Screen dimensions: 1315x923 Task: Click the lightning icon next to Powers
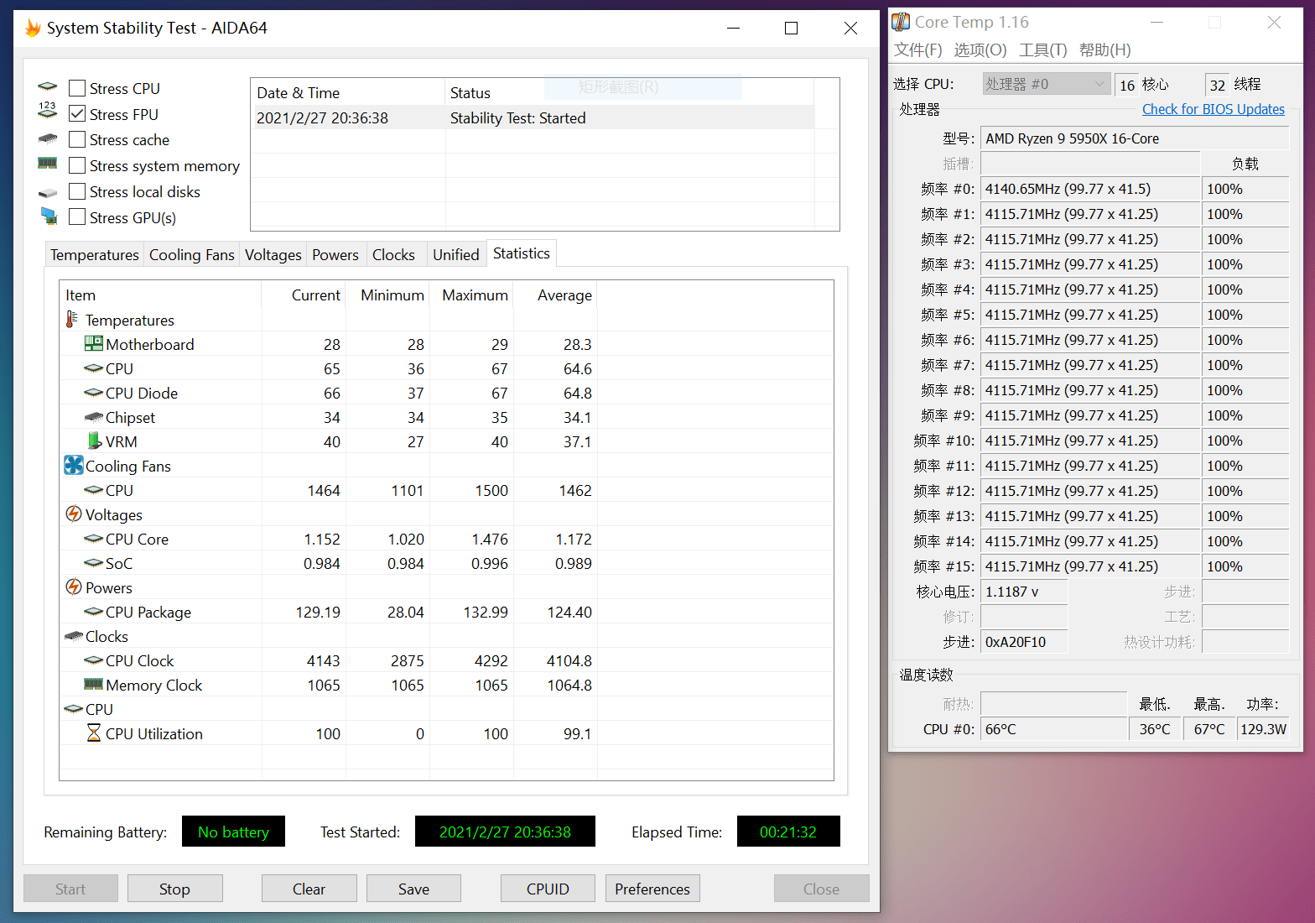tap(74, 587)
